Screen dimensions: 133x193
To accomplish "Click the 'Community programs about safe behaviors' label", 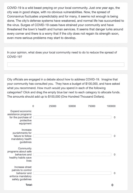I will [x=20, y=155].
